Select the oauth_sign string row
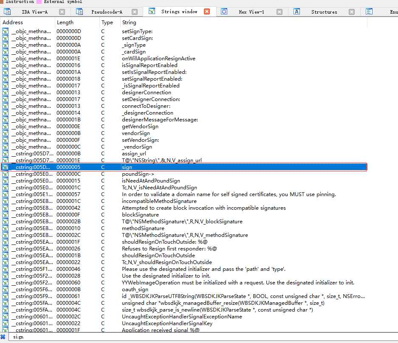Screen dimensions: 398x343 click(134, 290)
